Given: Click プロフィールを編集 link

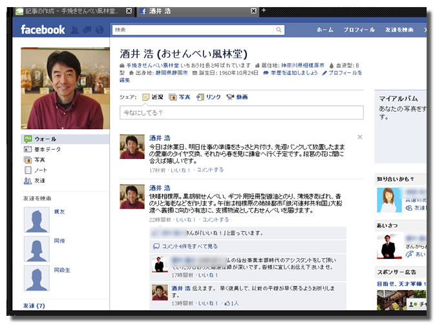Looking at the screenshot, I should [345, 73].
